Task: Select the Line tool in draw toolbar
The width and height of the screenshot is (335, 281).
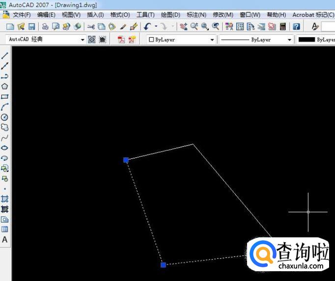Action: (5, 56)
